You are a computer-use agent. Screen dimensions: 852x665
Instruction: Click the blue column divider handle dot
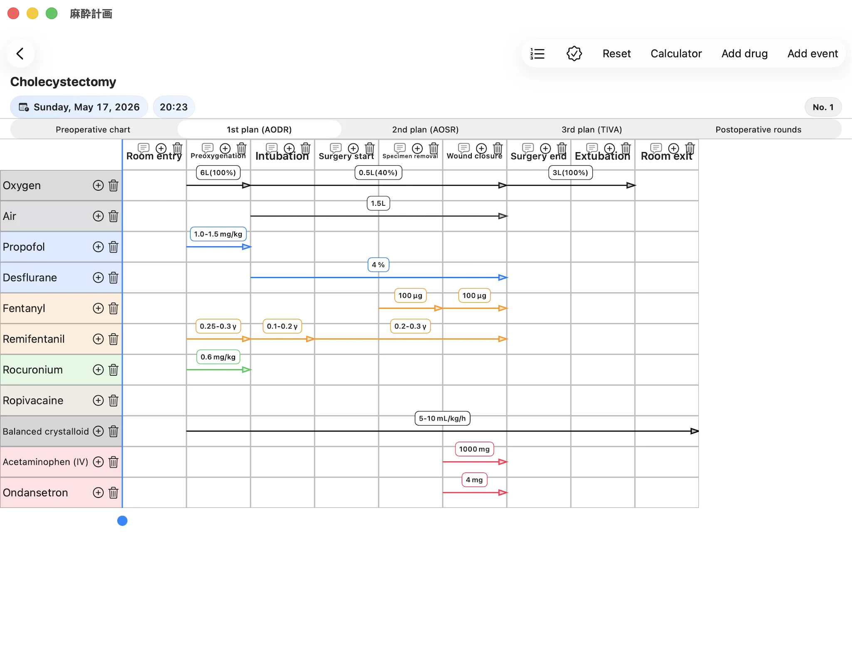click(x=122, y=521)
